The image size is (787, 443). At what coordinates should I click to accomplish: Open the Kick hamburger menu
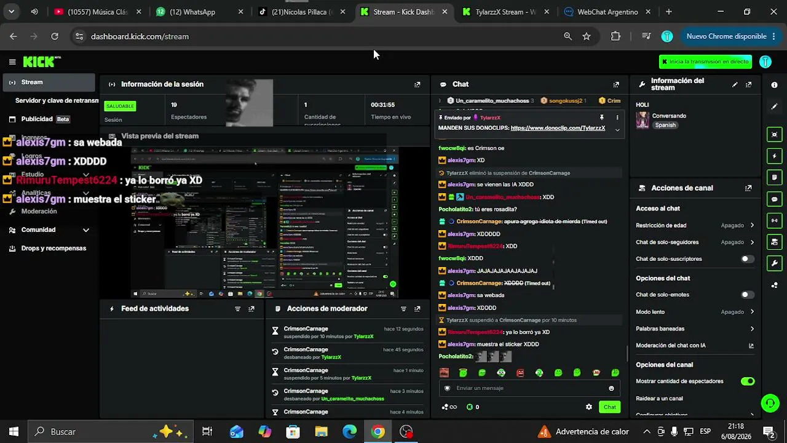tap(12, 62)
